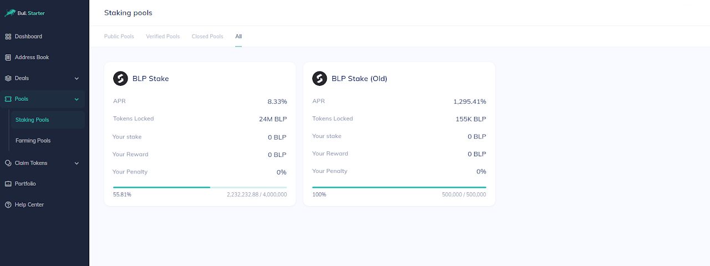Click Your stake label in BLP Stake card

point(127,137)
